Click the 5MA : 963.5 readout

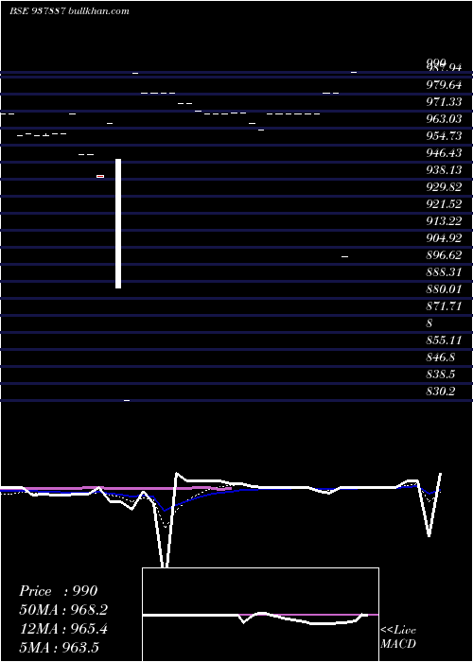coord(59,647)
